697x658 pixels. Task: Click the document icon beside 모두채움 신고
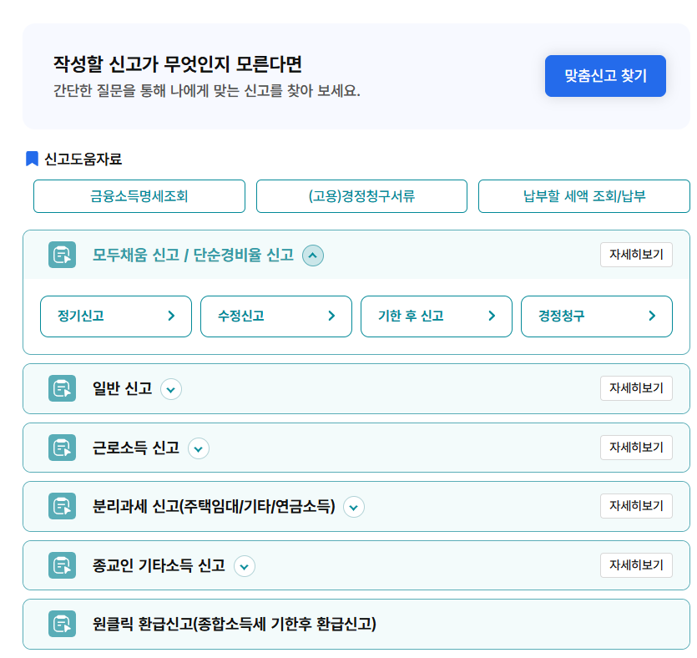[x=62, y=255]
